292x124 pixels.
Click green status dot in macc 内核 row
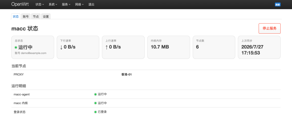pyautogui.click(x=95, y=103)
